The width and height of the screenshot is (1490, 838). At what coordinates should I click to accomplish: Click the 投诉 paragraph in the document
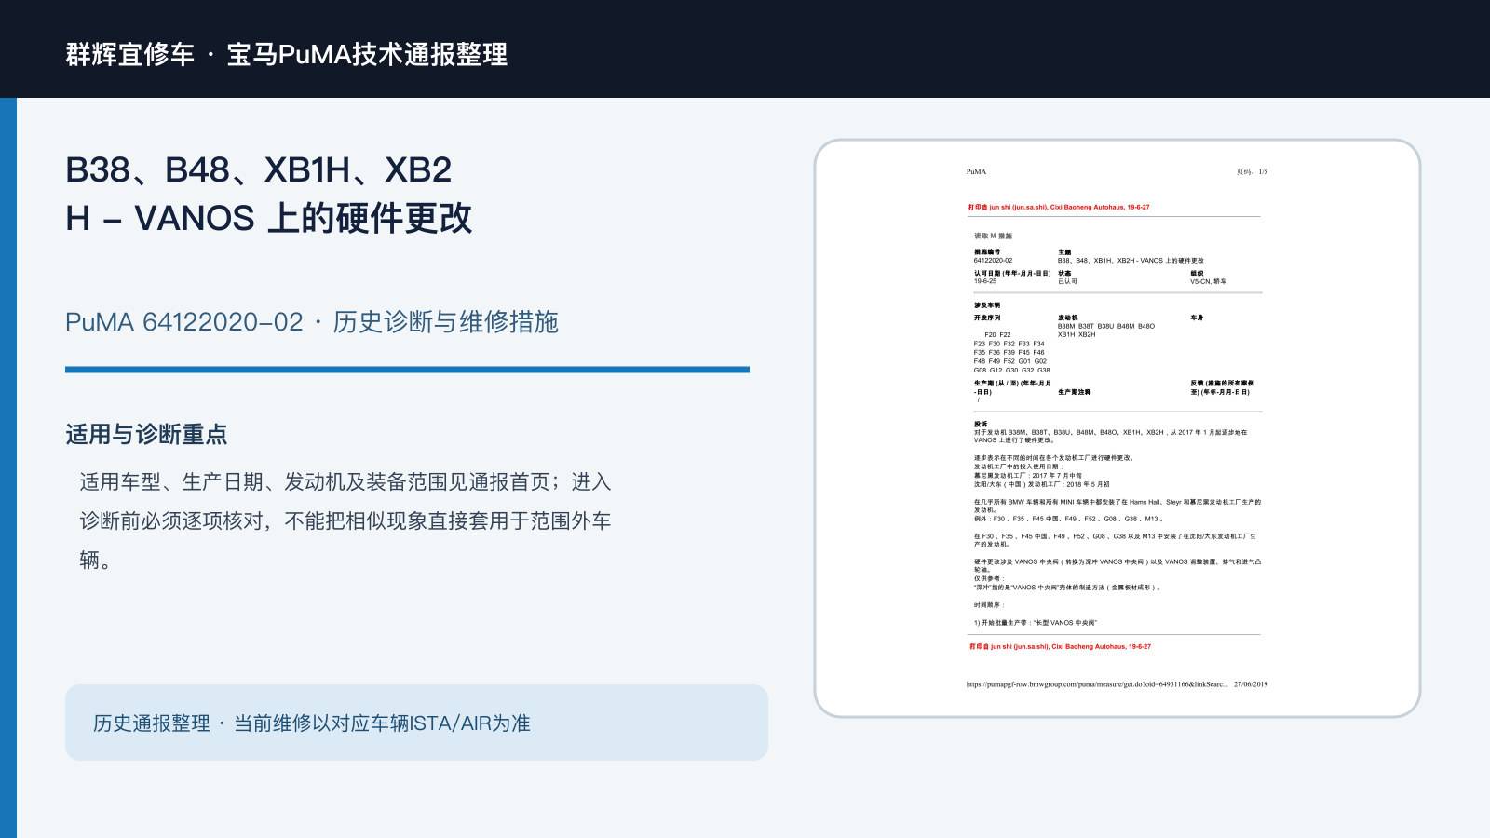pos(1111,432)
